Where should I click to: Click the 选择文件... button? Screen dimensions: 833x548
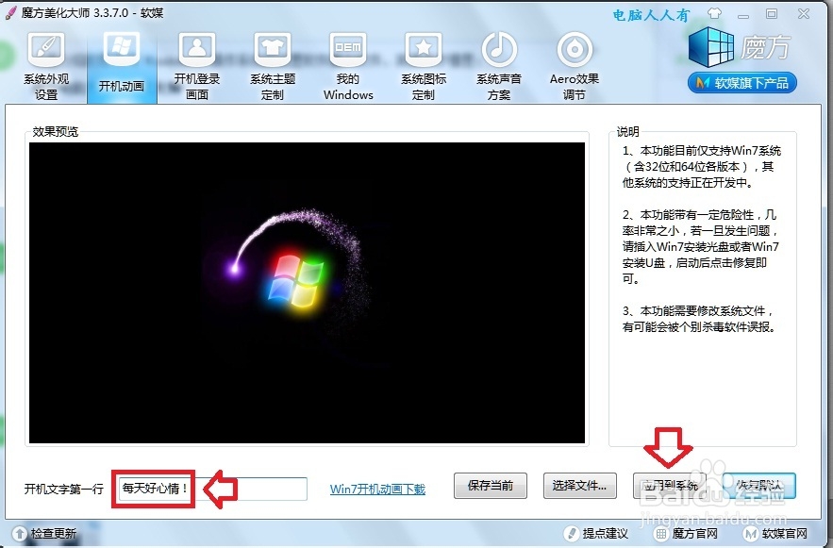coord(579,486)
